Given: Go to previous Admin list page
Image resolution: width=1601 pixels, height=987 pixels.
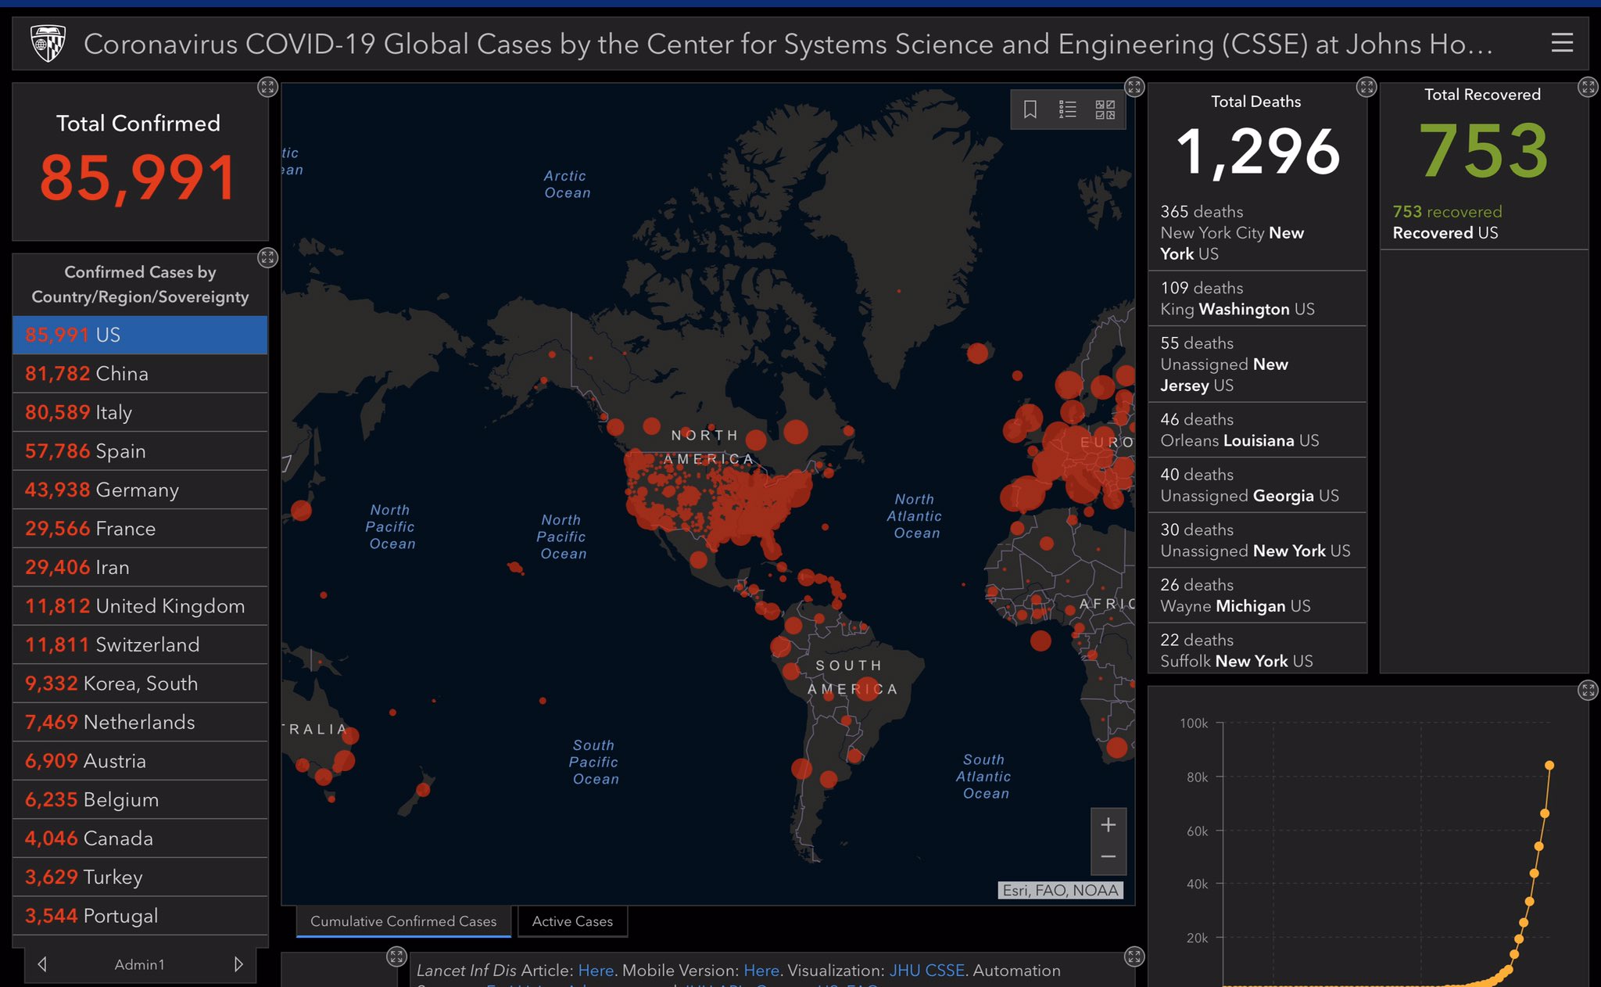Looking at the screenshot, I should [43, 964].
